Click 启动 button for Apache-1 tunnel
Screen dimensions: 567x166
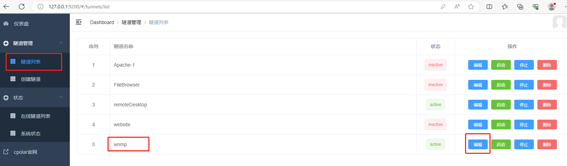click(501, 65)
